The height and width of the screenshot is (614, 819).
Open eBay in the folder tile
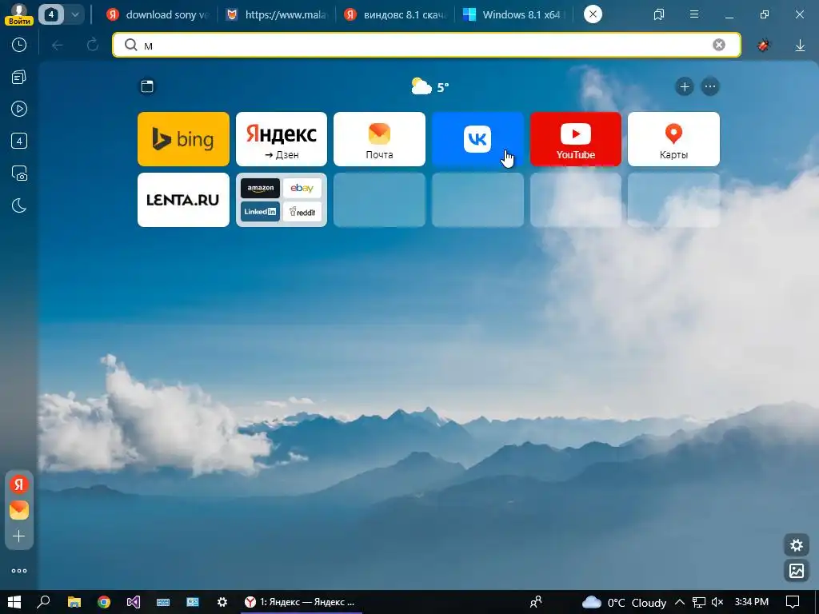[302, 189]
